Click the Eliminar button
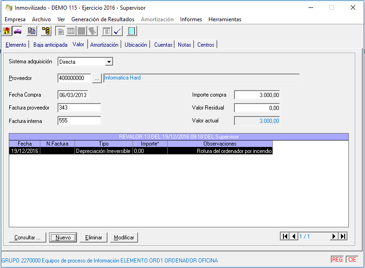The image size is (365, 268). [94, 238]
